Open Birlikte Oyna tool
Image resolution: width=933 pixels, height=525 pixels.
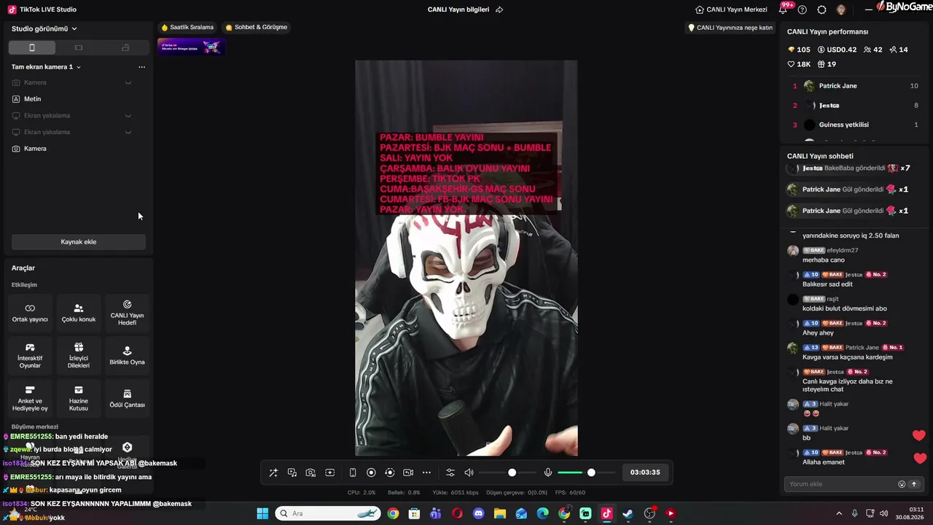(127, 356)
